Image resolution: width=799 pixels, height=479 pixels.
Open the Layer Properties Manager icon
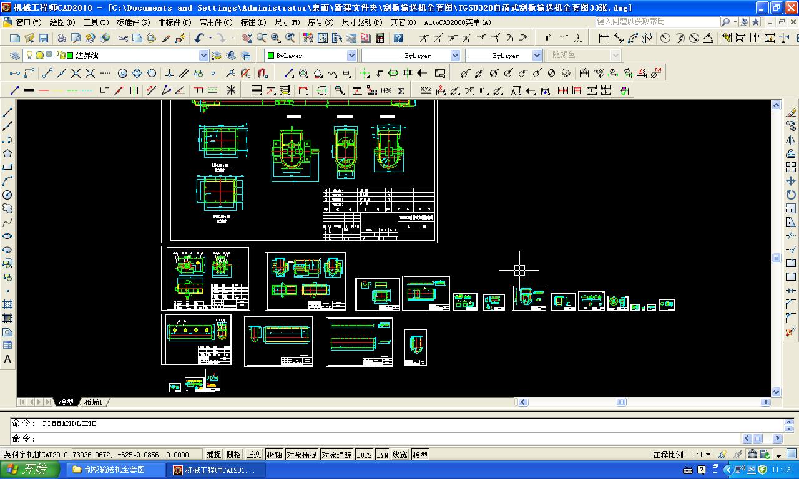coord(15,56)
